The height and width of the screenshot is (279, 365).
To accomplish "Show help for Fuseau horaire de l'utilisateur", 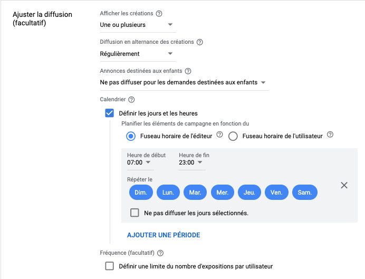I will [330, 134].
